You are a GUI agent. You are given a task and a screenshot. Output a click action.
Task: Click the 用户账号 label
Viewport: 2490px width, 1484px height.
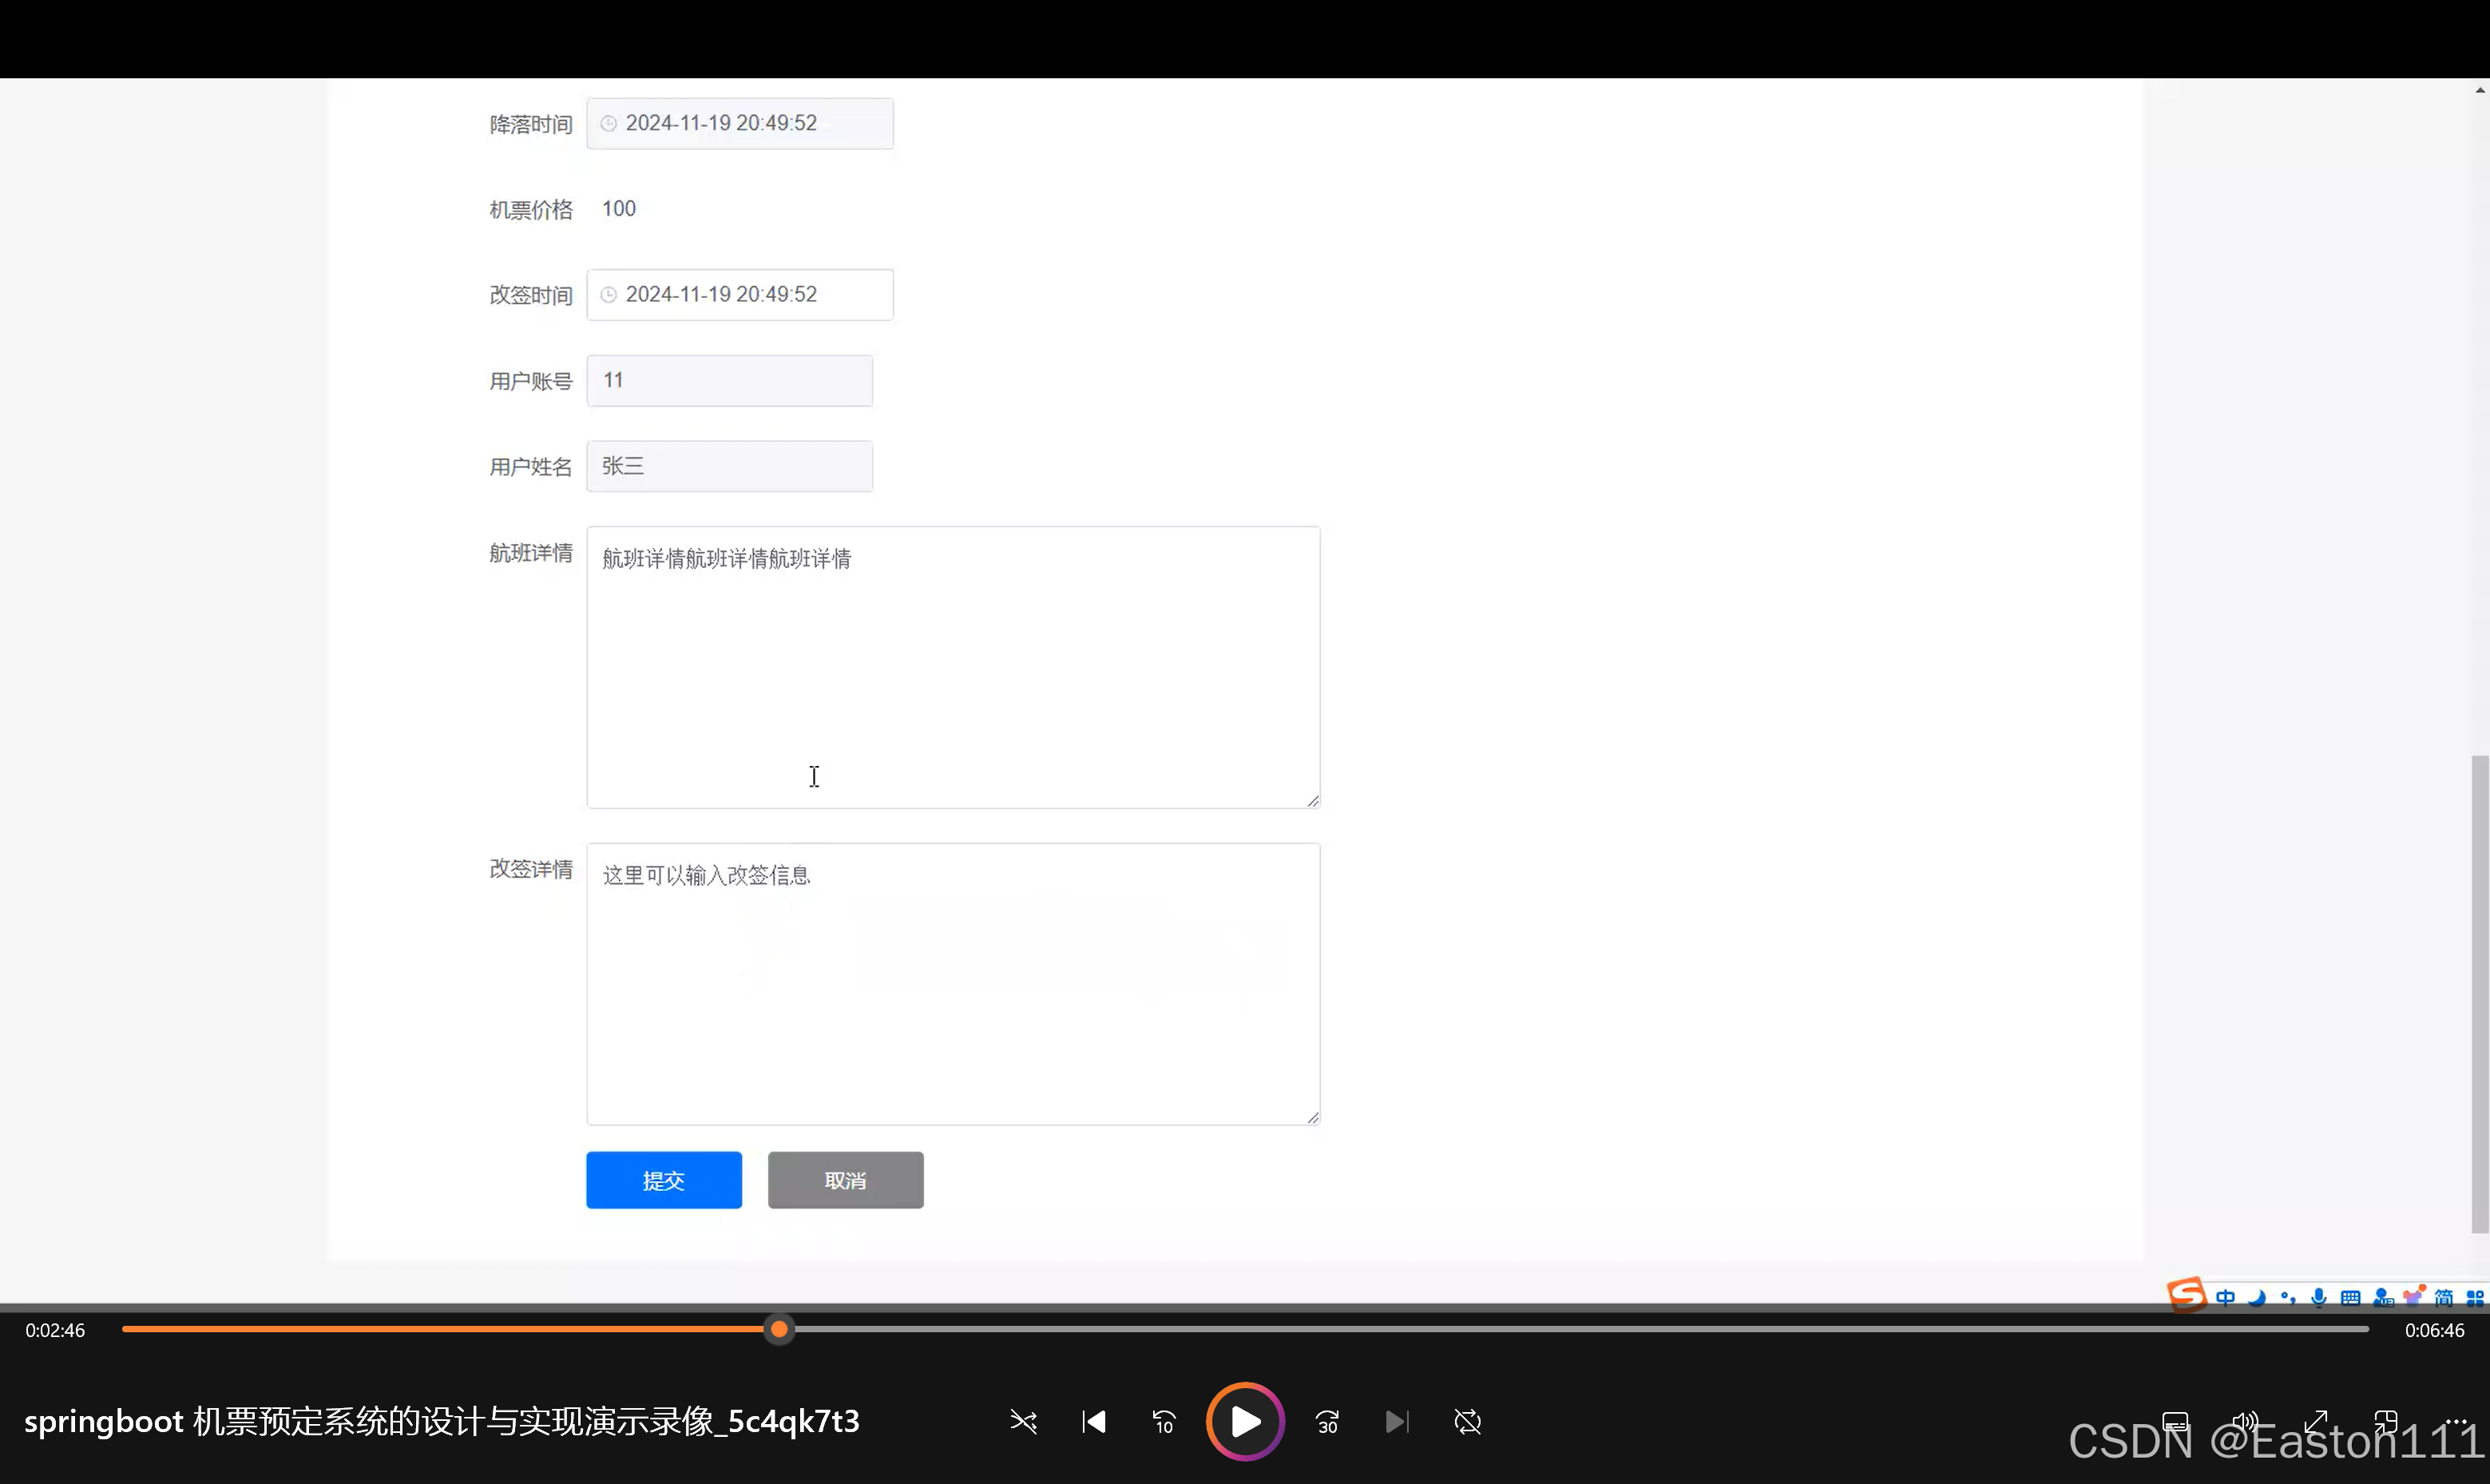click(531, 381)
